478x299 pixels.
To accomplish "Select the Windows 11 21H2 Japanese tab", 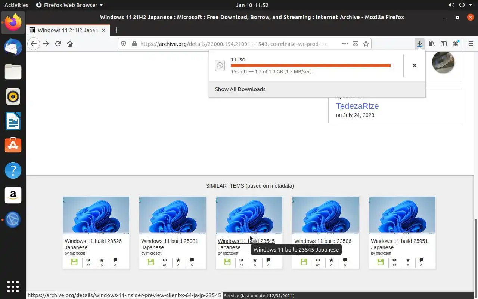I will 68,30.
